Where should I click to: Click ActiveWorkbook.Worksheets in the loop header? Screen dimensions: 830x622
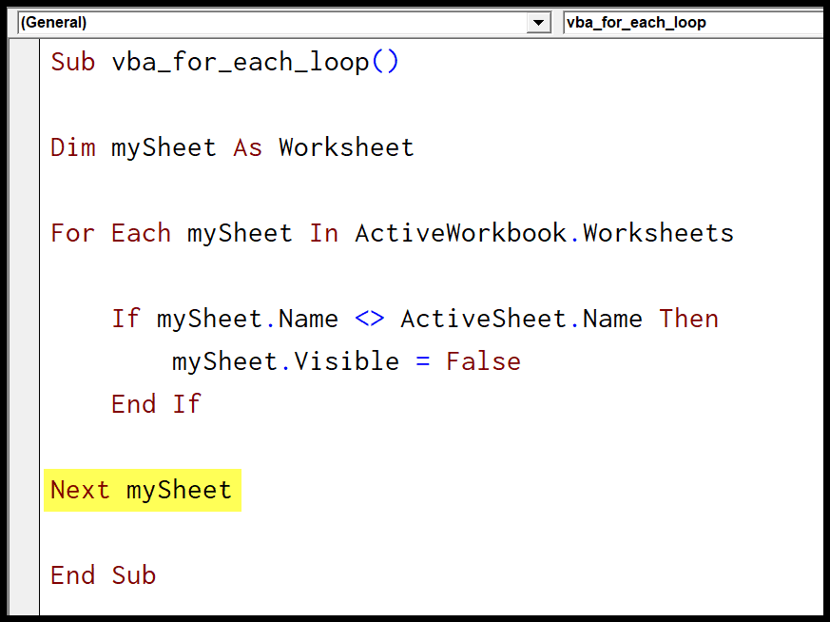point(544,233)
